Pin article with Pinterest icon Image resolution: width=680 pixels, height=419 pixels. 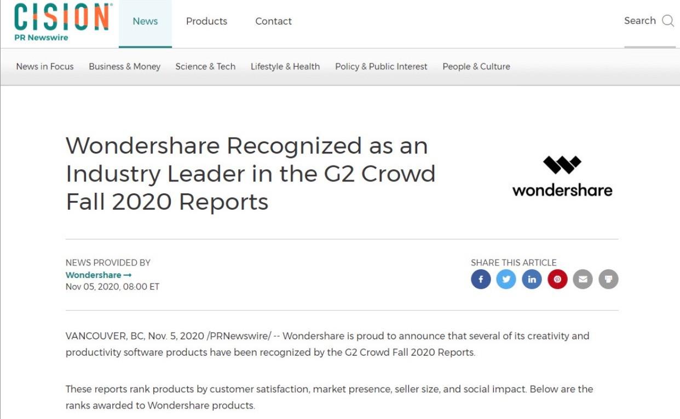pyautogui.click(x=557, y=279)
